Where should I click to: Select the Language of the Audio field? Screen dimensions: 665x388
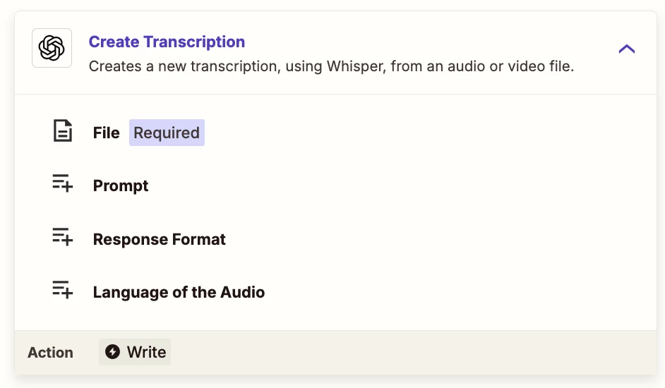point(335,292)
